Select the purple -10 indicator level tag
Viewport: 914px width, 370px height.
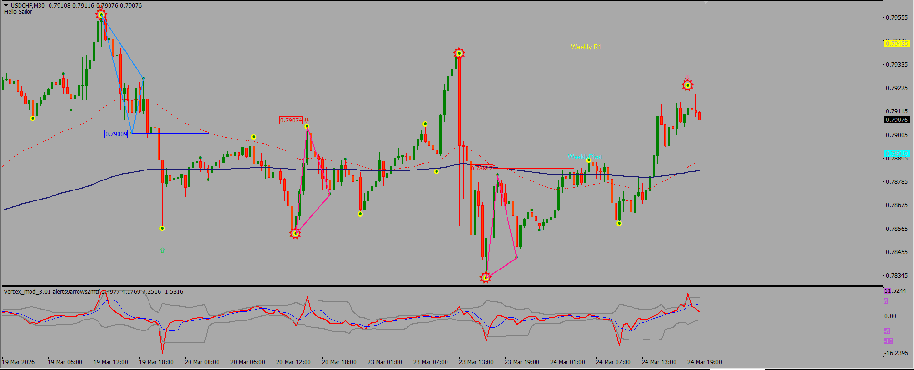[888, 341]
